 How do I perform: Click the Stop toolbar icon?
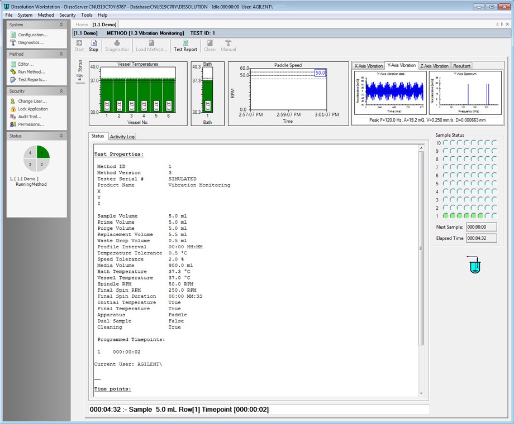93,45
